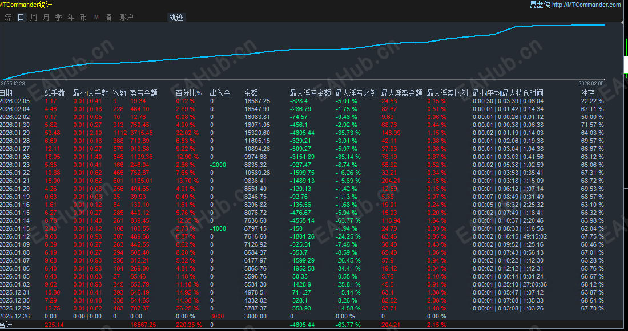Select the 2025.12.26 date cell
This screenshot has height=331, width=628.
[x=15, y=316]
